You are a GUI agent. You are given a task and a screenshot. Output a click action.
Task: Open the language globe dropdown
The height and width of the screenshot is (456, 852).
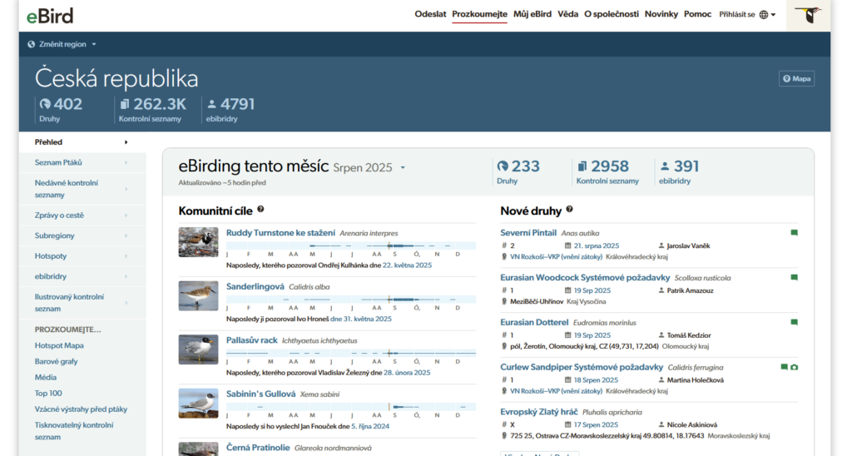(768, 15)
